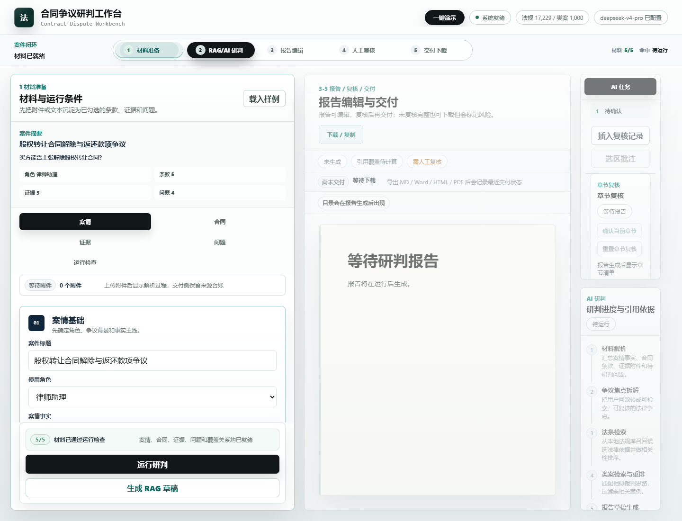682x521 pixels.
Task: Click the 插入复核记录 button
Action: [x=620, y=136]
